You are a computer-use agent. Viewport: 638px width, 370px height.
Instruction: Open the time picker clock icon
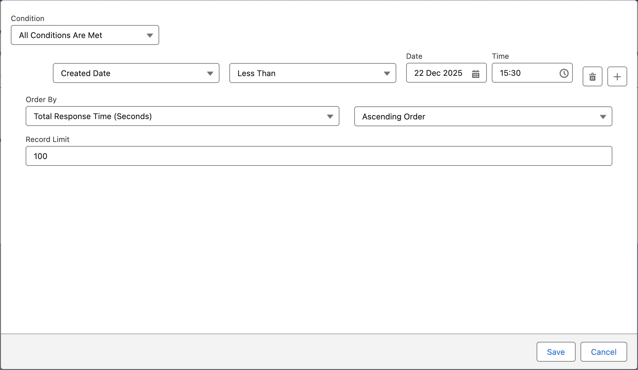564,73
